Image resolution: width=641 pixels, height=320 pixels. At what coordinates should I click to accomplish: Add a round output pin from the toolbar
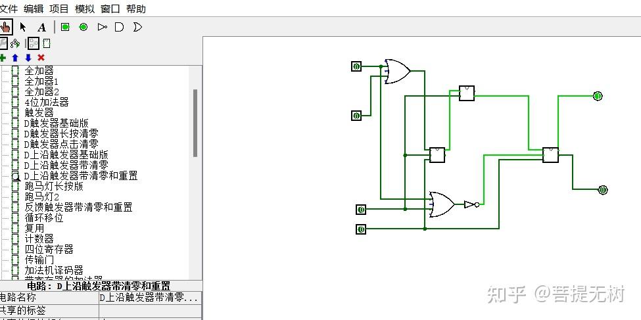pyautogui.click(x=83, y=27)
